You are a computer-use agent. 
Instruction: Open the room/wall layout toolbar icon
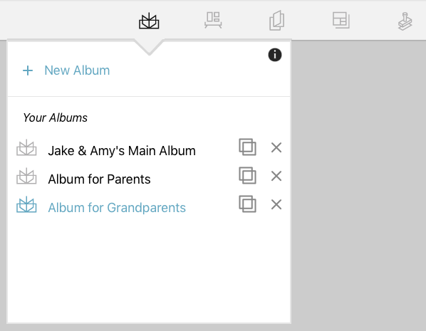[x=213, y=20]
